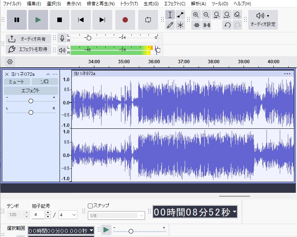
Task: Enable the スナップ checkbox
Action: point(90,206)
